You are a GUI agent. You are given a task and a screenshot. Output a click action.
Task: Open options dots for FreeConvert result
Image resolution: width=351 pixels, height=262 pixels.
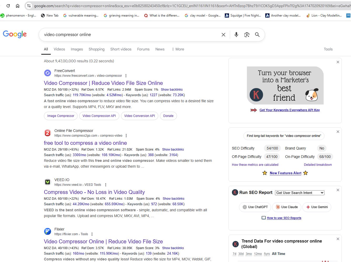(126, 76)
